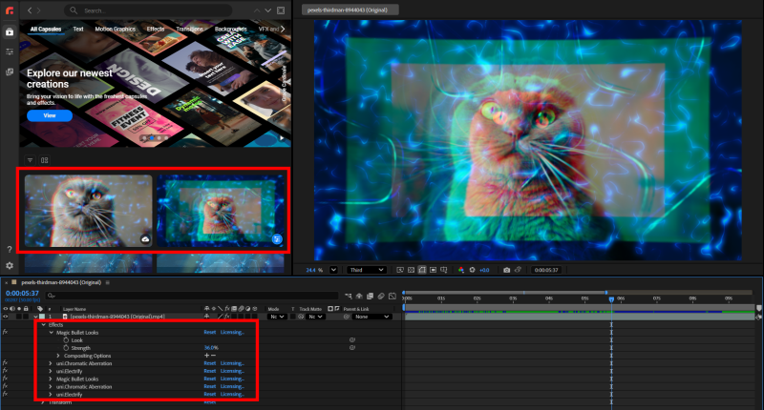Open the sliders controls sidebar icon
Screen dimensions: 764x410
(10, 51)
